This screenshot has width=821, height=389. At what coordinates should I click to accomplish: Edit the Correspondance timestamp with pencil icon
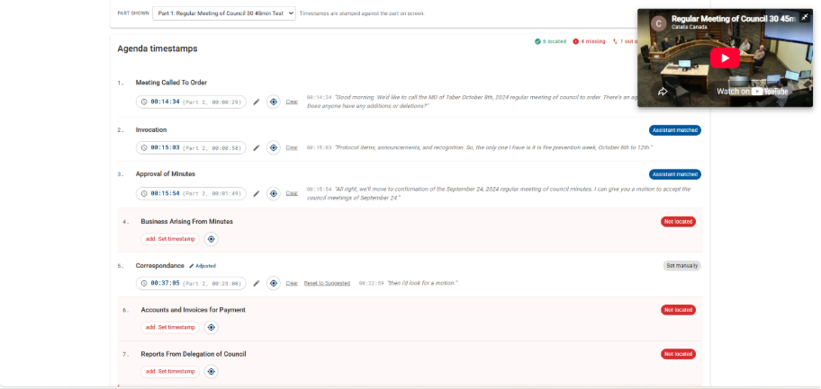[x=256, y=283]
